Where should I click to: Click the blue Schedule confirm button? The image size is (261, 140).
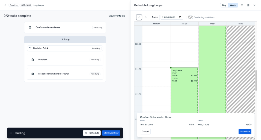[x=245, y=131]
